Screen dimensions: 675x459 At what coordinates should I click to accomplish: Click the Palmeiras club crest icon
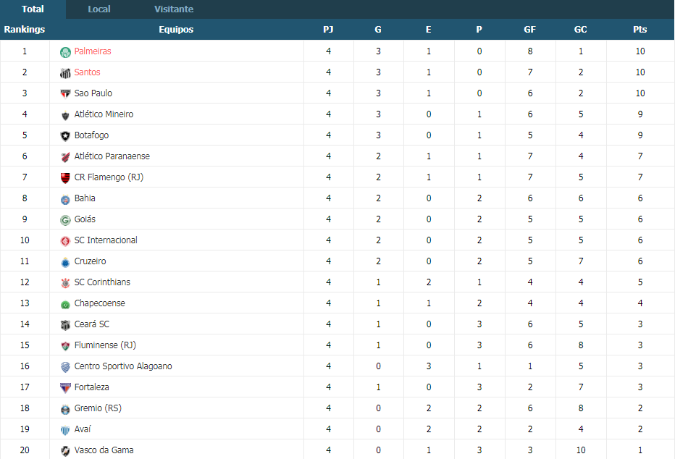65,52
